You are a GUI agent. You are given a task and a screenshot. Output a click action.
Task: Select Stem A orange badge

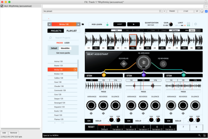pyautogui.click(x=104, y=75)
